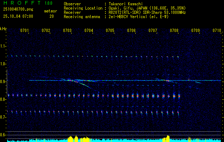Click the 0.9 kHz axis label

click(3, 82)
